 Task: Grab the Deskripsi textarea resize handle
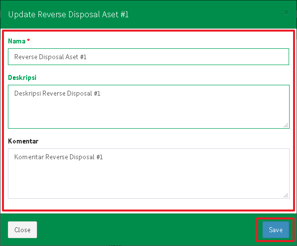286,125
